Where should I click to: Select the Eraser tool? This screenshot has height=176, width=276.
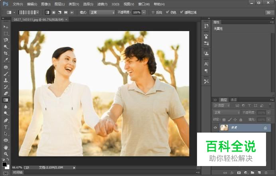coord(6,93)
